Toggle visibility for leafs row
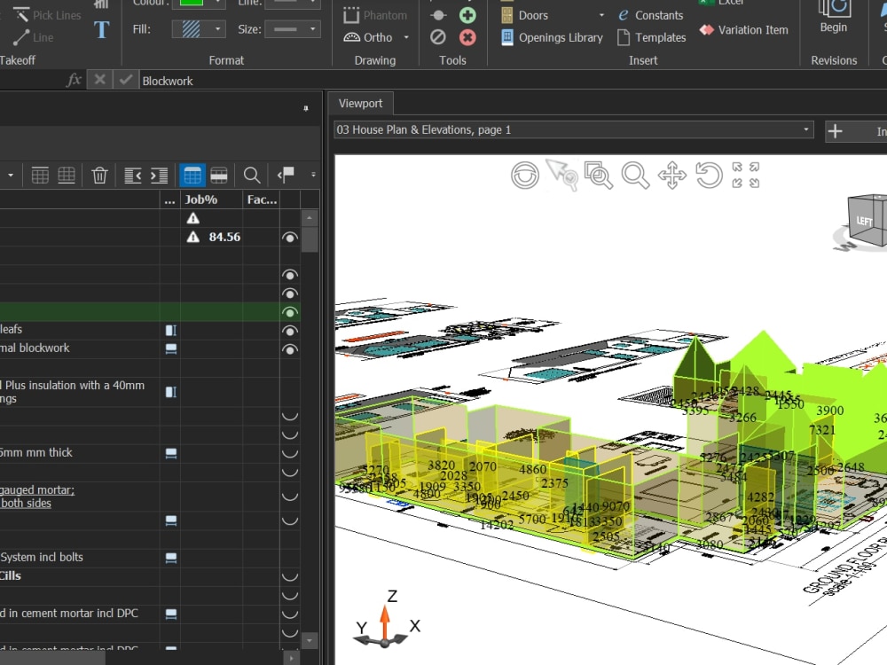This screenshot has height=665, width=887. point(290,331)
